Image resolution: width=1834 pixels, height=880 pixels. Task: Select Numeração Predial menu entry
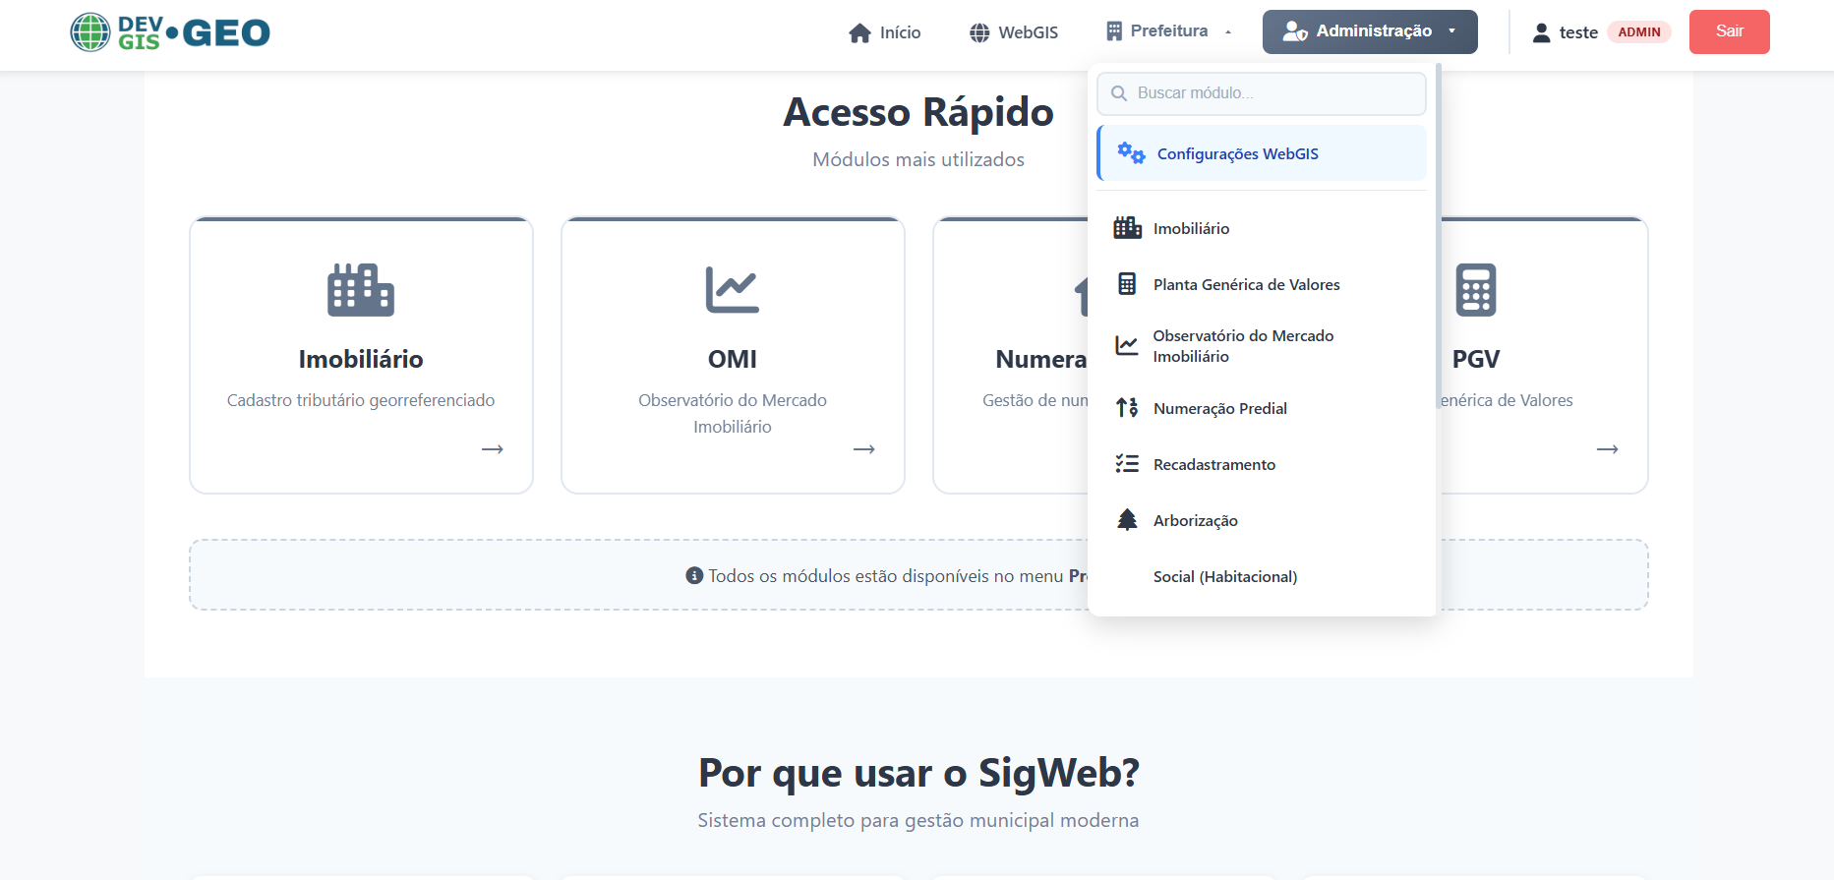click(x=1262, y=408)
